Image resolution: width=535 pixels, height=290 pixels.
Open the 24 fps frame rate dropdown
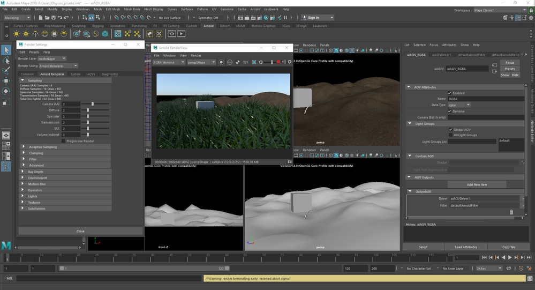[x=489, y=269]
